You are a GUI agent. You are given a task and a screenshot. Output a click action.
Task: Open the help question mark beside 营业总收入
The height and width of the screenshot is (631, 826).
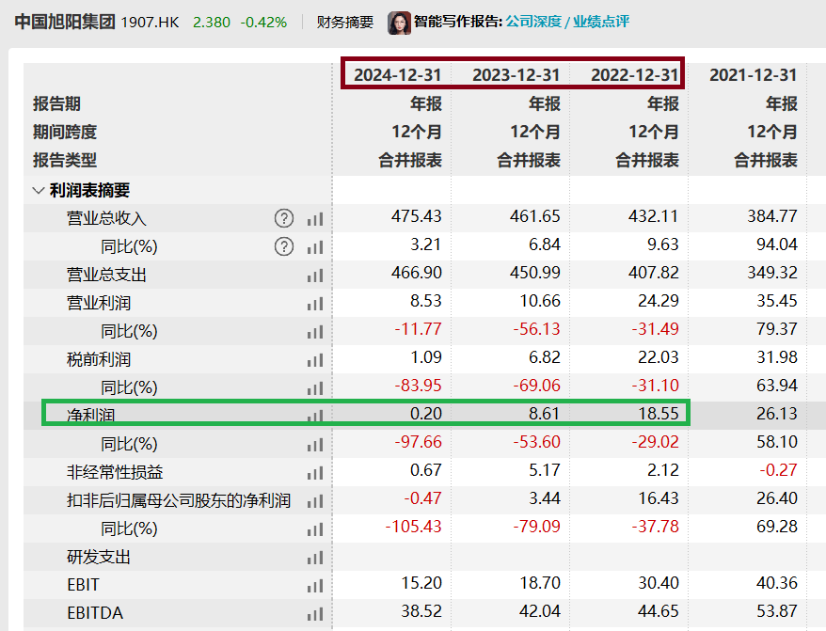coord(284,218)
